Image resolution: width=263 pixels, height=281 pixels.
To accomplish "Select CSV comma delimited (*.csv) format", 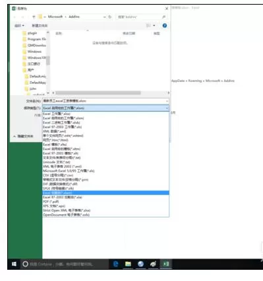I will click(x=105, y=175).
